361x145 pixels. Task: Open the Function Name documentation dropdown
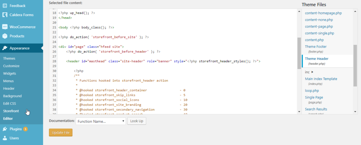[101, 121]
